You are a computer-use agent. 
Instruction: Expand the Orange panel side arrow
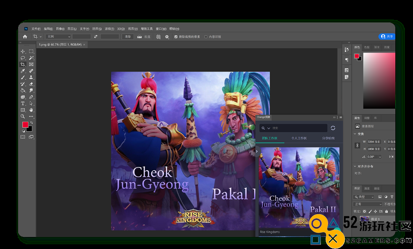pyautogui.click(x=257, y=151)
